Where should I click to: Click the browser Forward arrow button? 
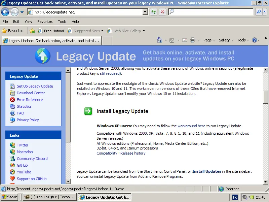(14, 12)
